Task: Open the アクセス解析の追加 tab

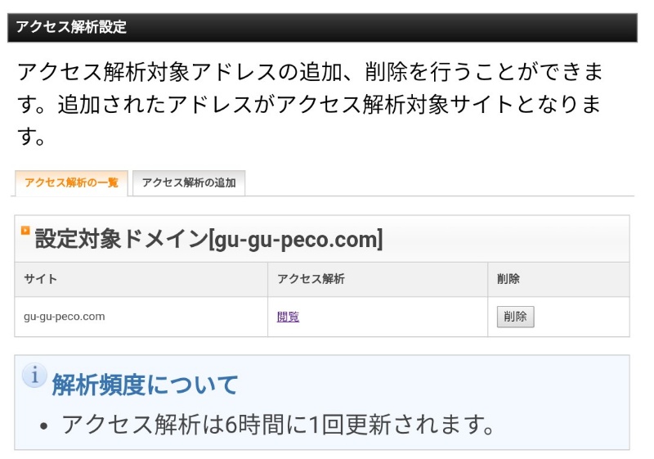Action: click(x=189, y=182)
